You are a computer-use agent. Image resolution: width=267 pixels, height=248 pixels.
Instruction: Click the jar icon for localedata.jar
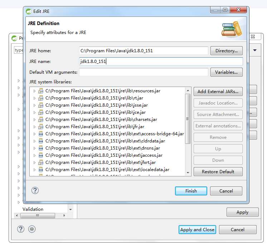coord(41,170)
